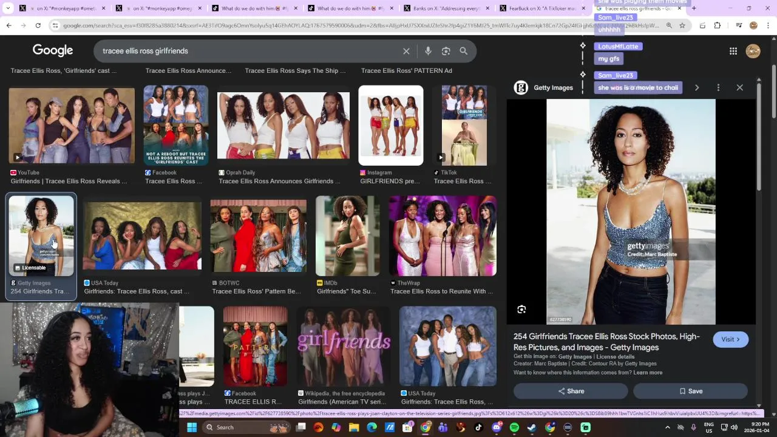
Task: Reload the page
Action: click(x=38, y=25)
